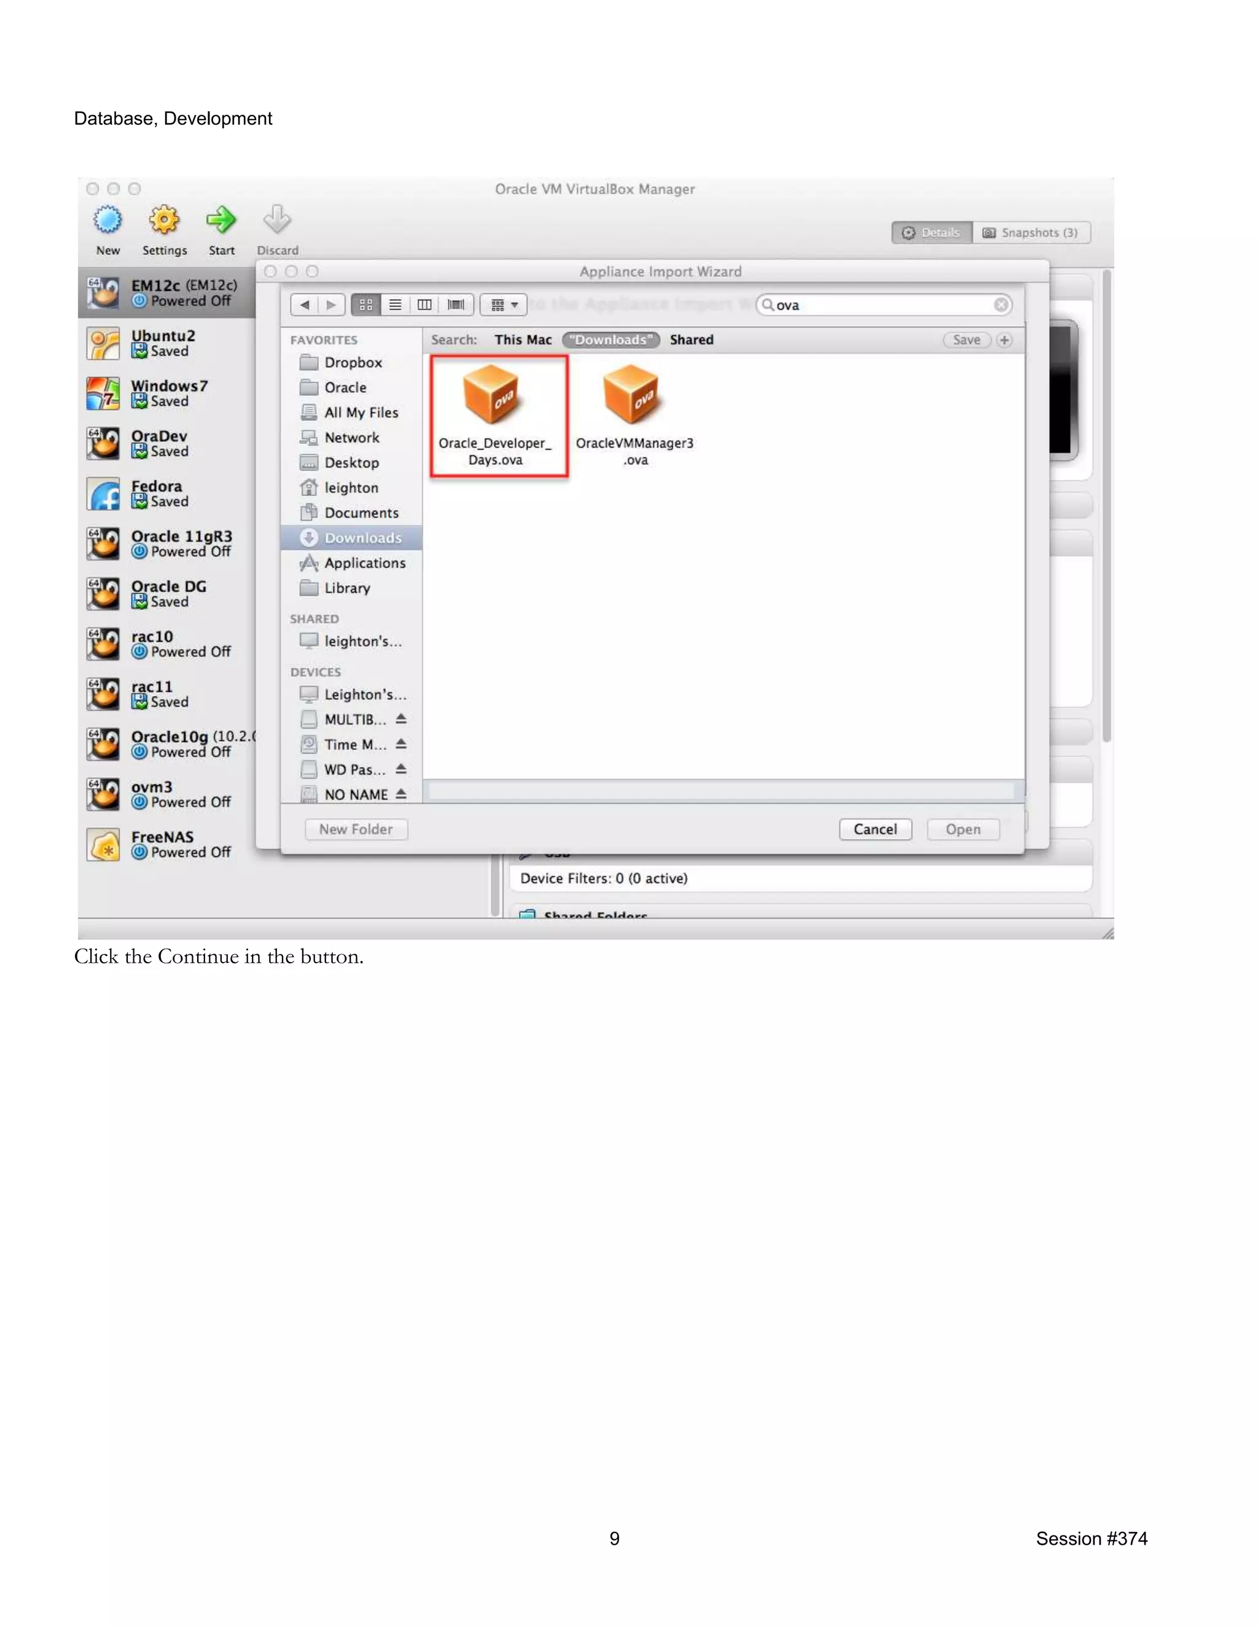Switch to list view in file dialog

coord(395,305)
